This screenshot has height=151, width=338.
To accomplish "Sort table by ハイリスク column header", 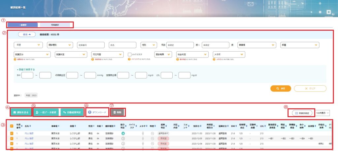I will coord(133,126).
